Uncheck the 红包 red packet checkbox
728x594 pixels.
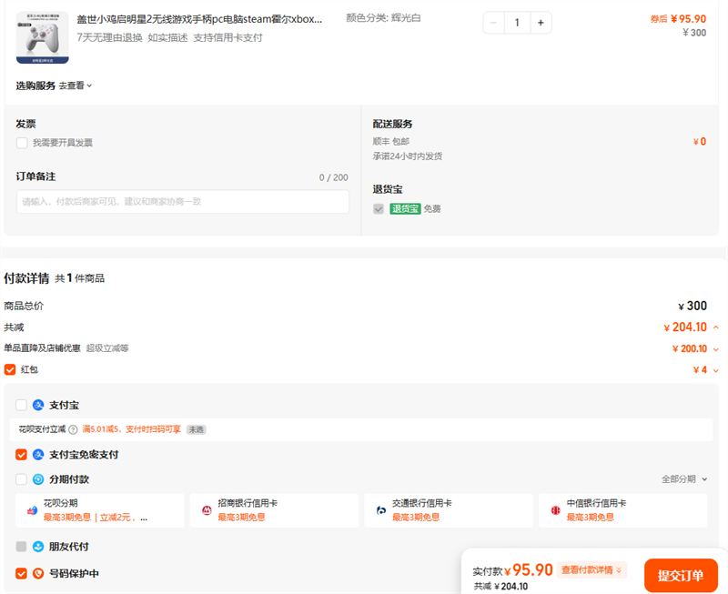click(10, 369)
